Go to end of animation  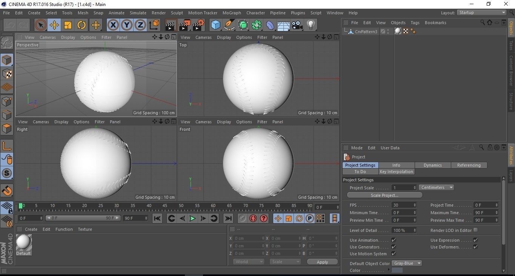[228, 218]
